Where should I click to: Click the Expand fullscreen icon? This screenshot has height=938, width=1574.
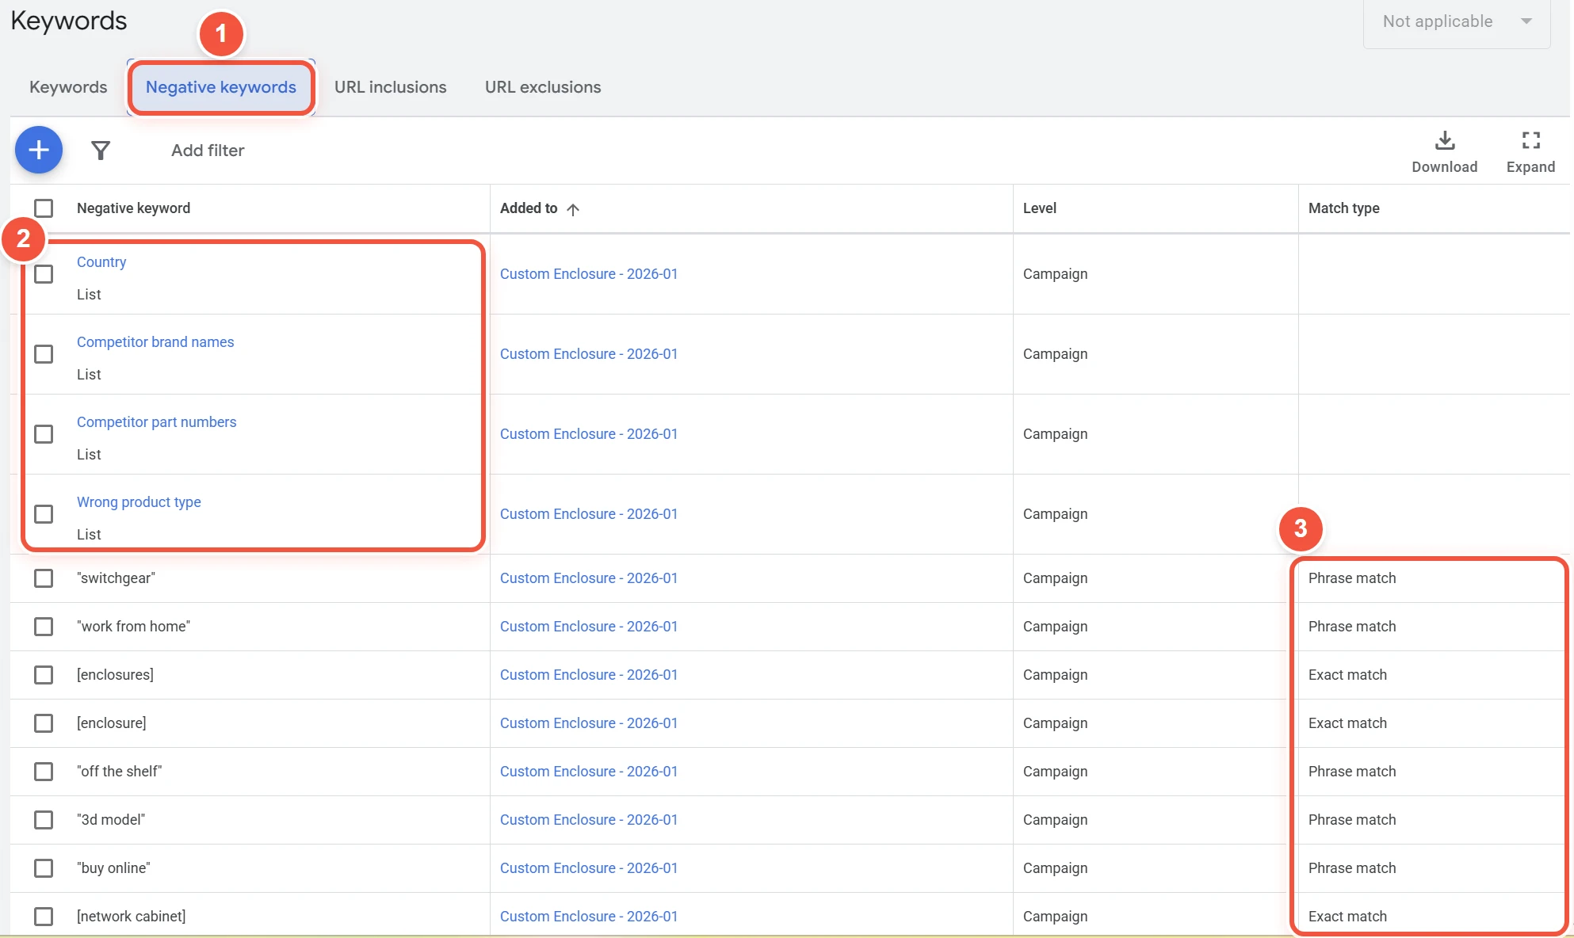coord(1531,141)
